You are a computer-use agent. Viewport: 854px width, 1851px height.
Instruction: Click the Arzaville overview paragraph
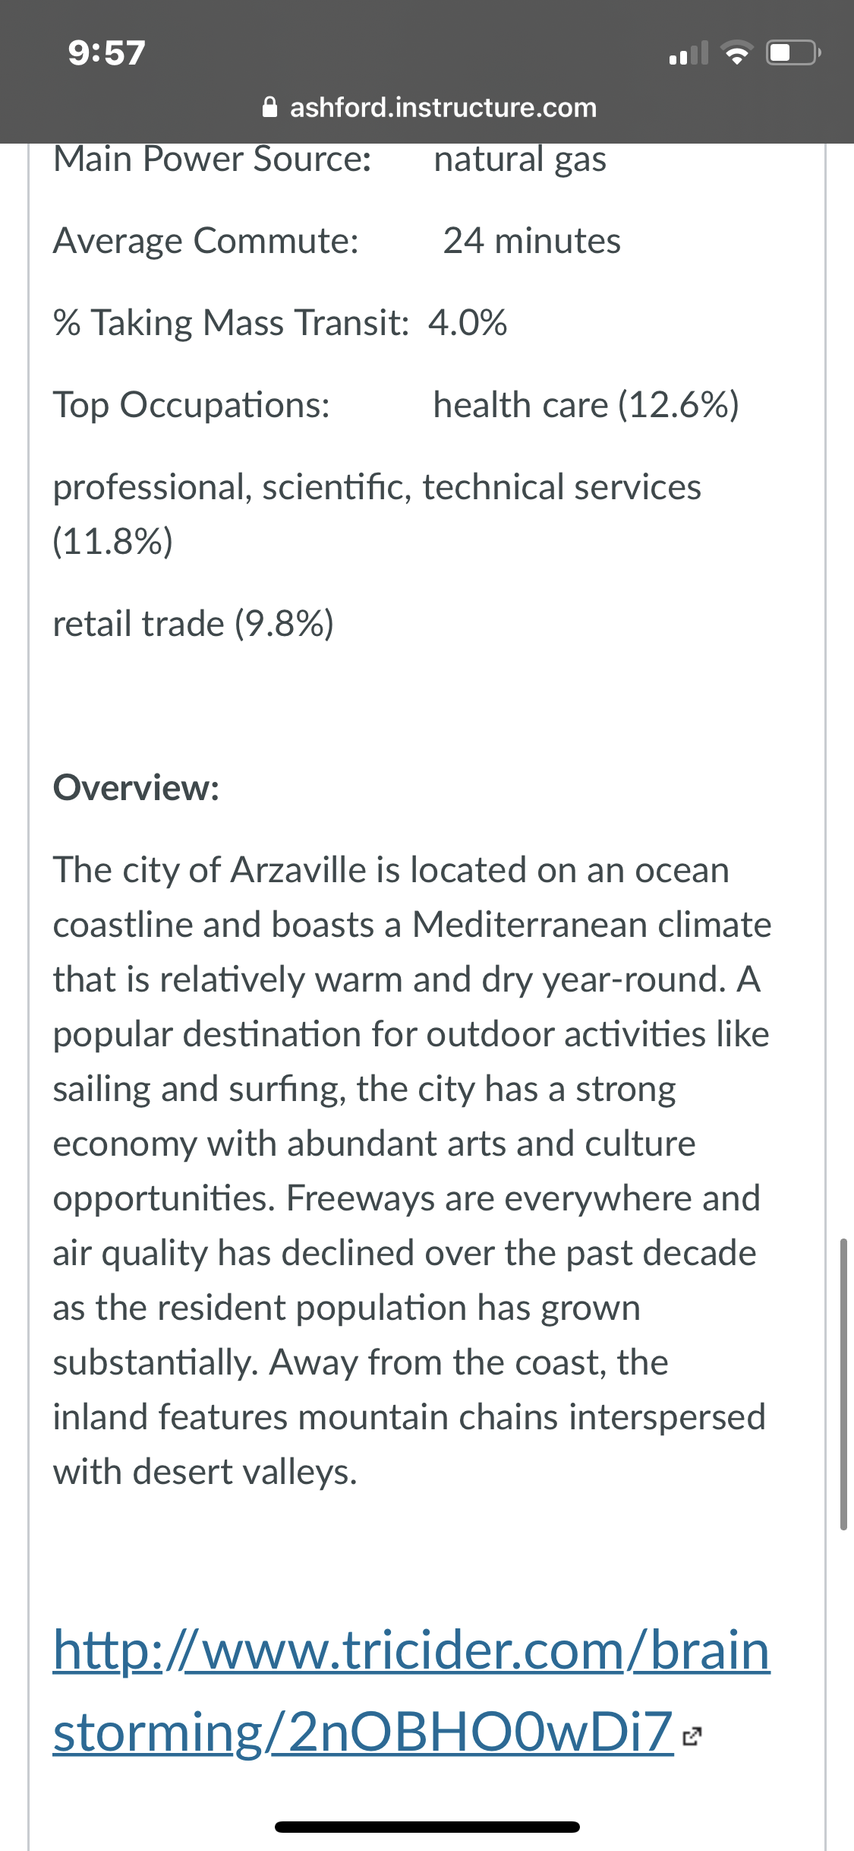click(x=412, y=1171)
